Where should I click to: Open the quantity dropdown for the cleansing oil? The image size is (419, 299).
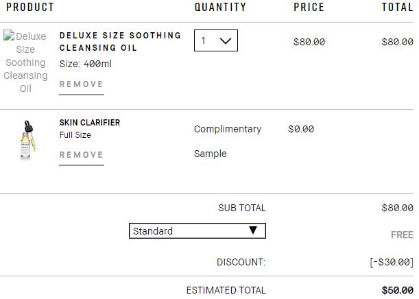coord(215,40)
